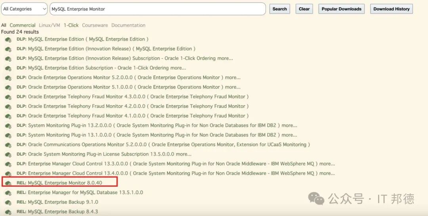Open MySQL Enterprise Edition (Innovation Release) ( MySQL Enterprise Edition ) link
This screenshot has height=216, width=428.
[106, 49]
